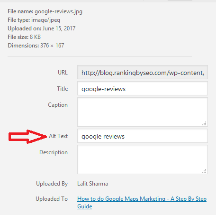Viewport: 216px width, 215px height.
Task: Click inside the empty Caption box
Action: pyautogui.click(x=143, y=112)
